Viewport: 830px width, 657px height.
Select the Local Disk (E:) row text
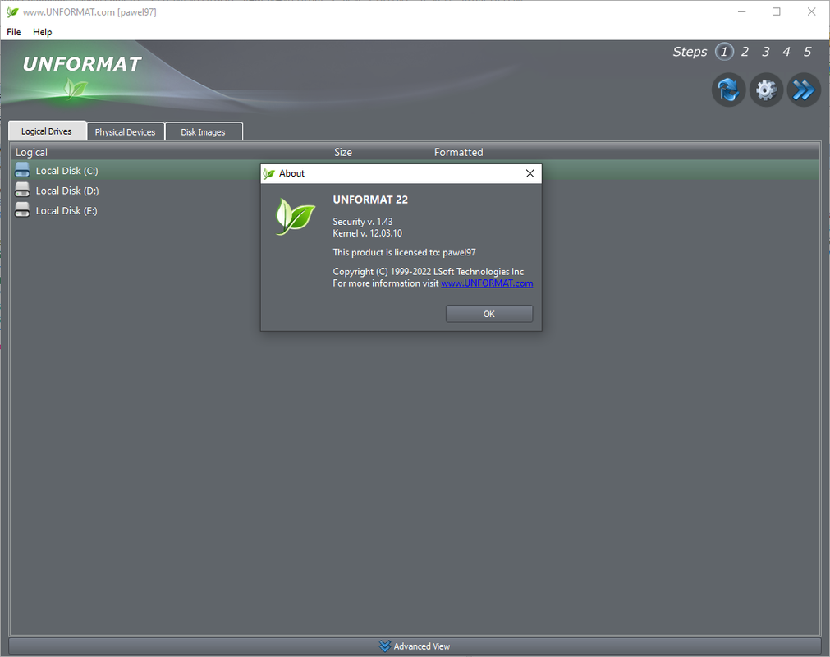pyautogui.click(x=66, y=211)
